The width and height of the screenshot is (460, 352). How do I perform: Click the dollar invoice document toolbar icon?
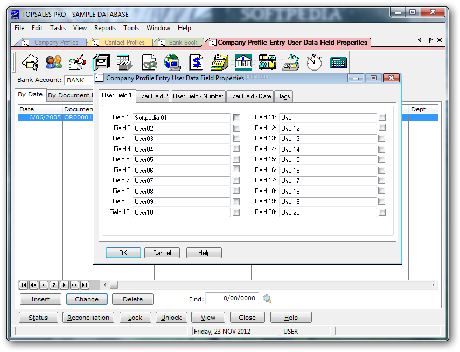(196, 62)
